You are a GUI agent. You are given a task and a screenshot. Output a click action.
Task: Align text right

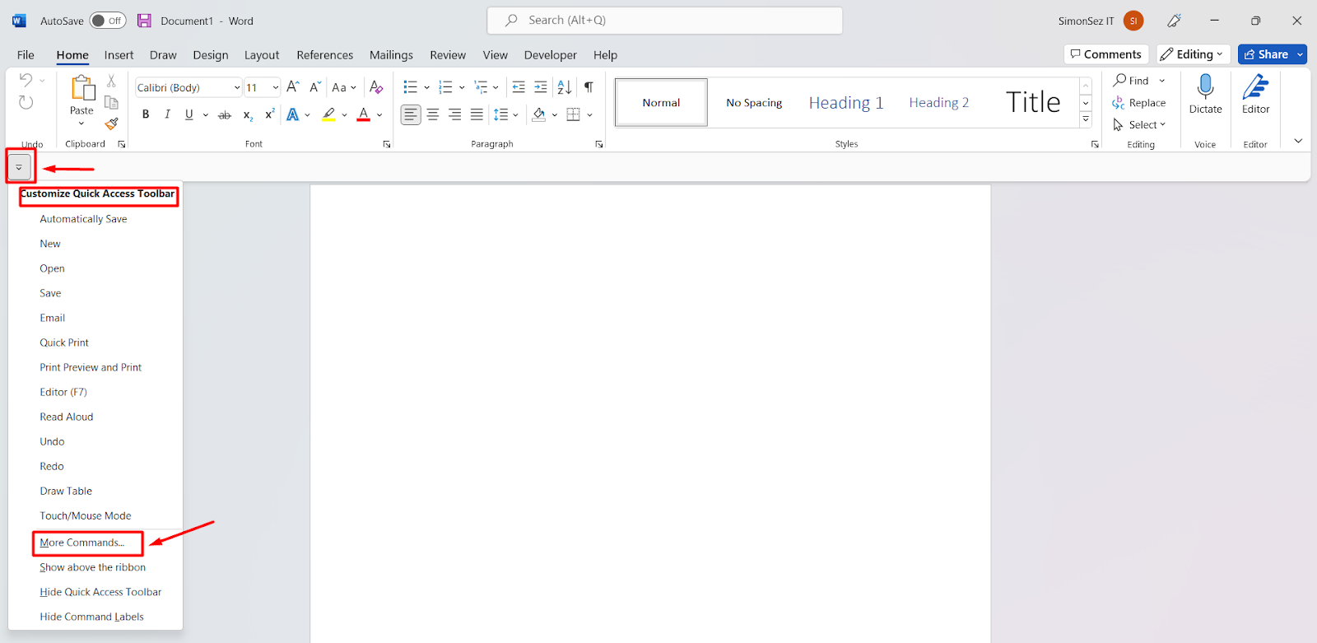click(454, 114)
